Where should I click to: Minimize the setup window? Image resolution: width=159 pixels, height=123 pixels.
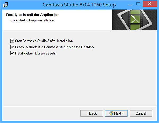point(130,5)
